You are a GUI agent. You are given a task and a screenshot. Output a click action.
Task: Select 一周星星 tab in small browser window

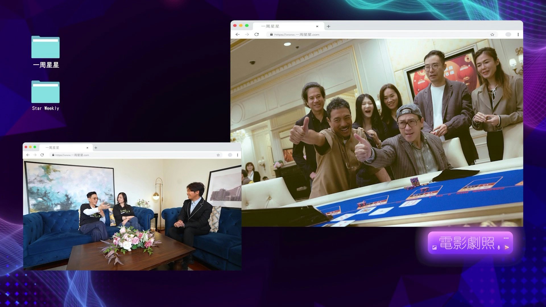(x=66, y=148)
